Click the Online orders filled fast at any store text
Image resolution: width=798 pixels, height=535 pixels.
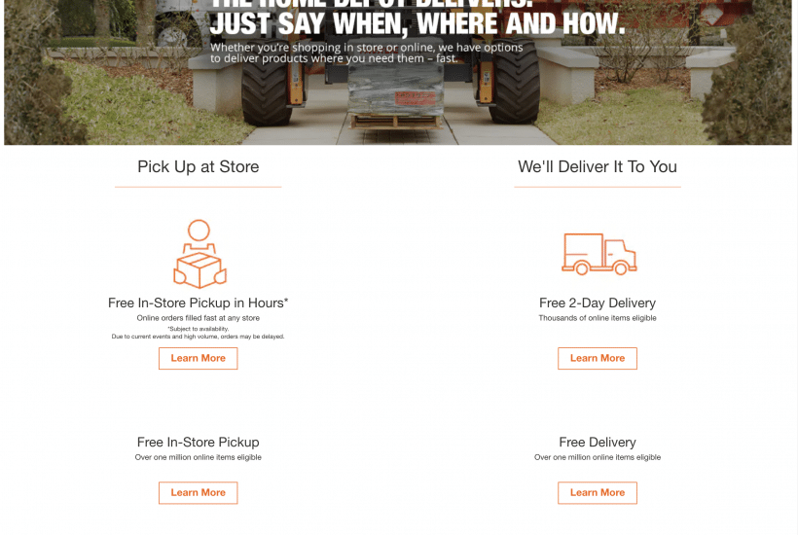click(198, 318)
